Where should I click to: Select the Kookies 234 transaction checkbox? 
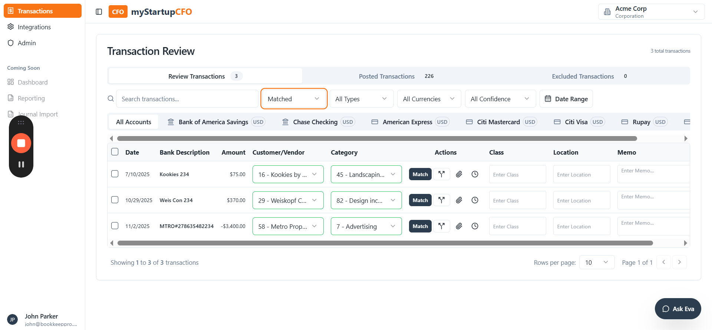[115, 174]
